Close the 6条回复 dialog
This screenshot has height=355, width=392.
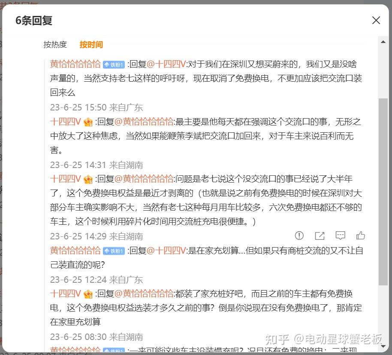(376, 20)
